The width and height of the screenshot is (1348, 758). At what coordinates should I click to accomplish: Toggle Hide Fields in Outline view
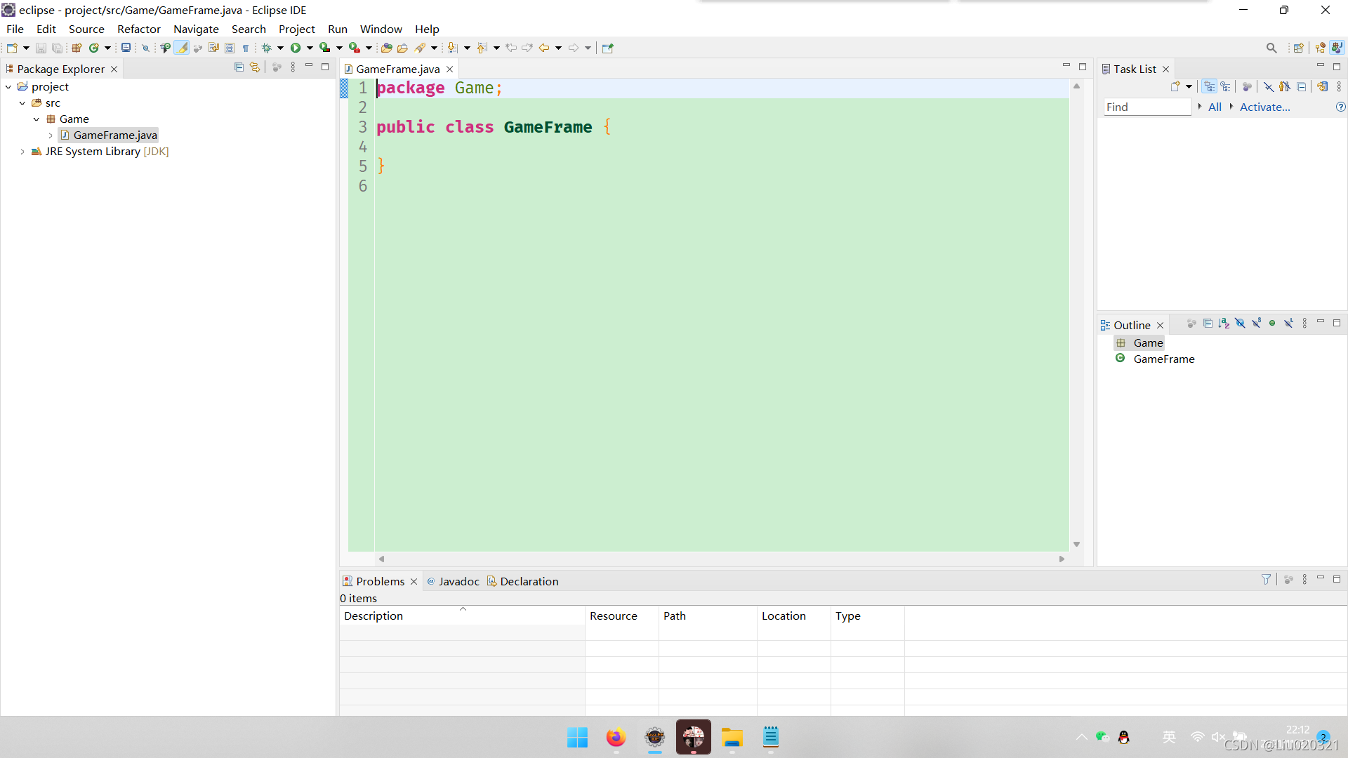coord(1240,324)
